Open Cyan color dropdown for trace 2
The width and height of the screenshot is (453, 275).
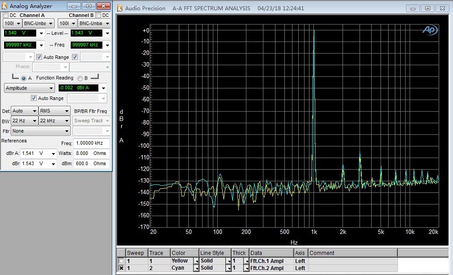[x=196, y=268]
